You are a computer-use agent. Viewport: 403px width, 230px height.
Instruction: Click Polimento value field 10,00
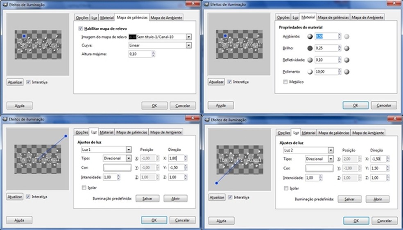[326, 71]
